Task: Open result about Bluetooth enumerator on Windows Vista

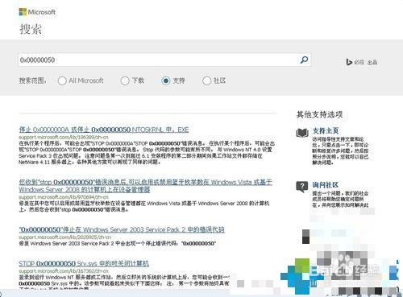Action: tap(145, 186)
